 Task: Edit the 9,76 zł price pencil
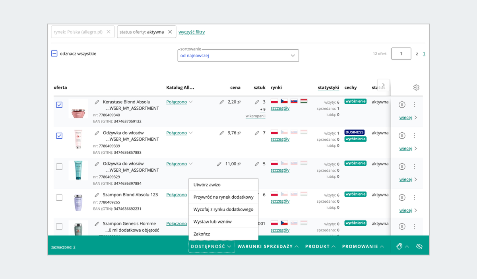222,133
